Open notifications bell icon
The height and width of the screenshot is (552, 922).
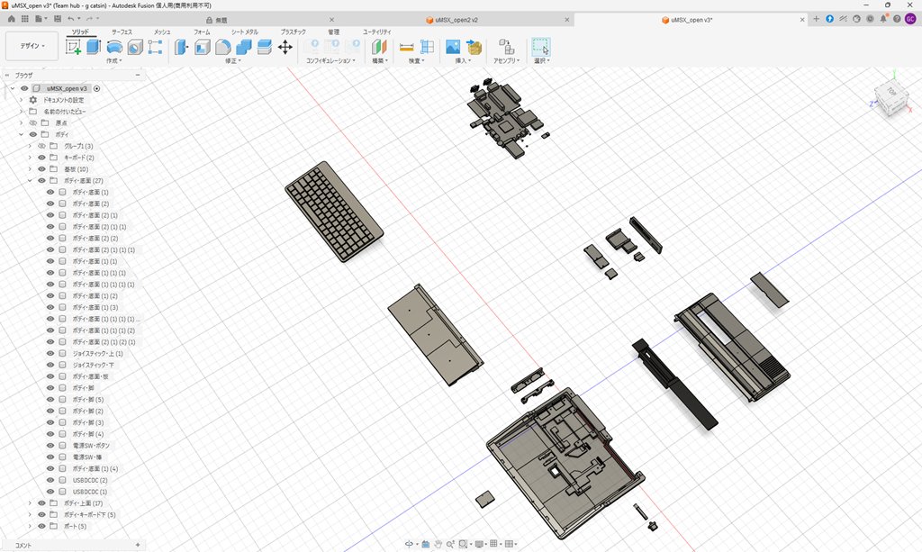point(883,19)
